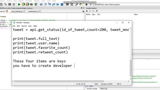Click Notepad's vertical scrollbar thumb
The width and height of the screenshot is (160, 90).
tap(130, 68)
